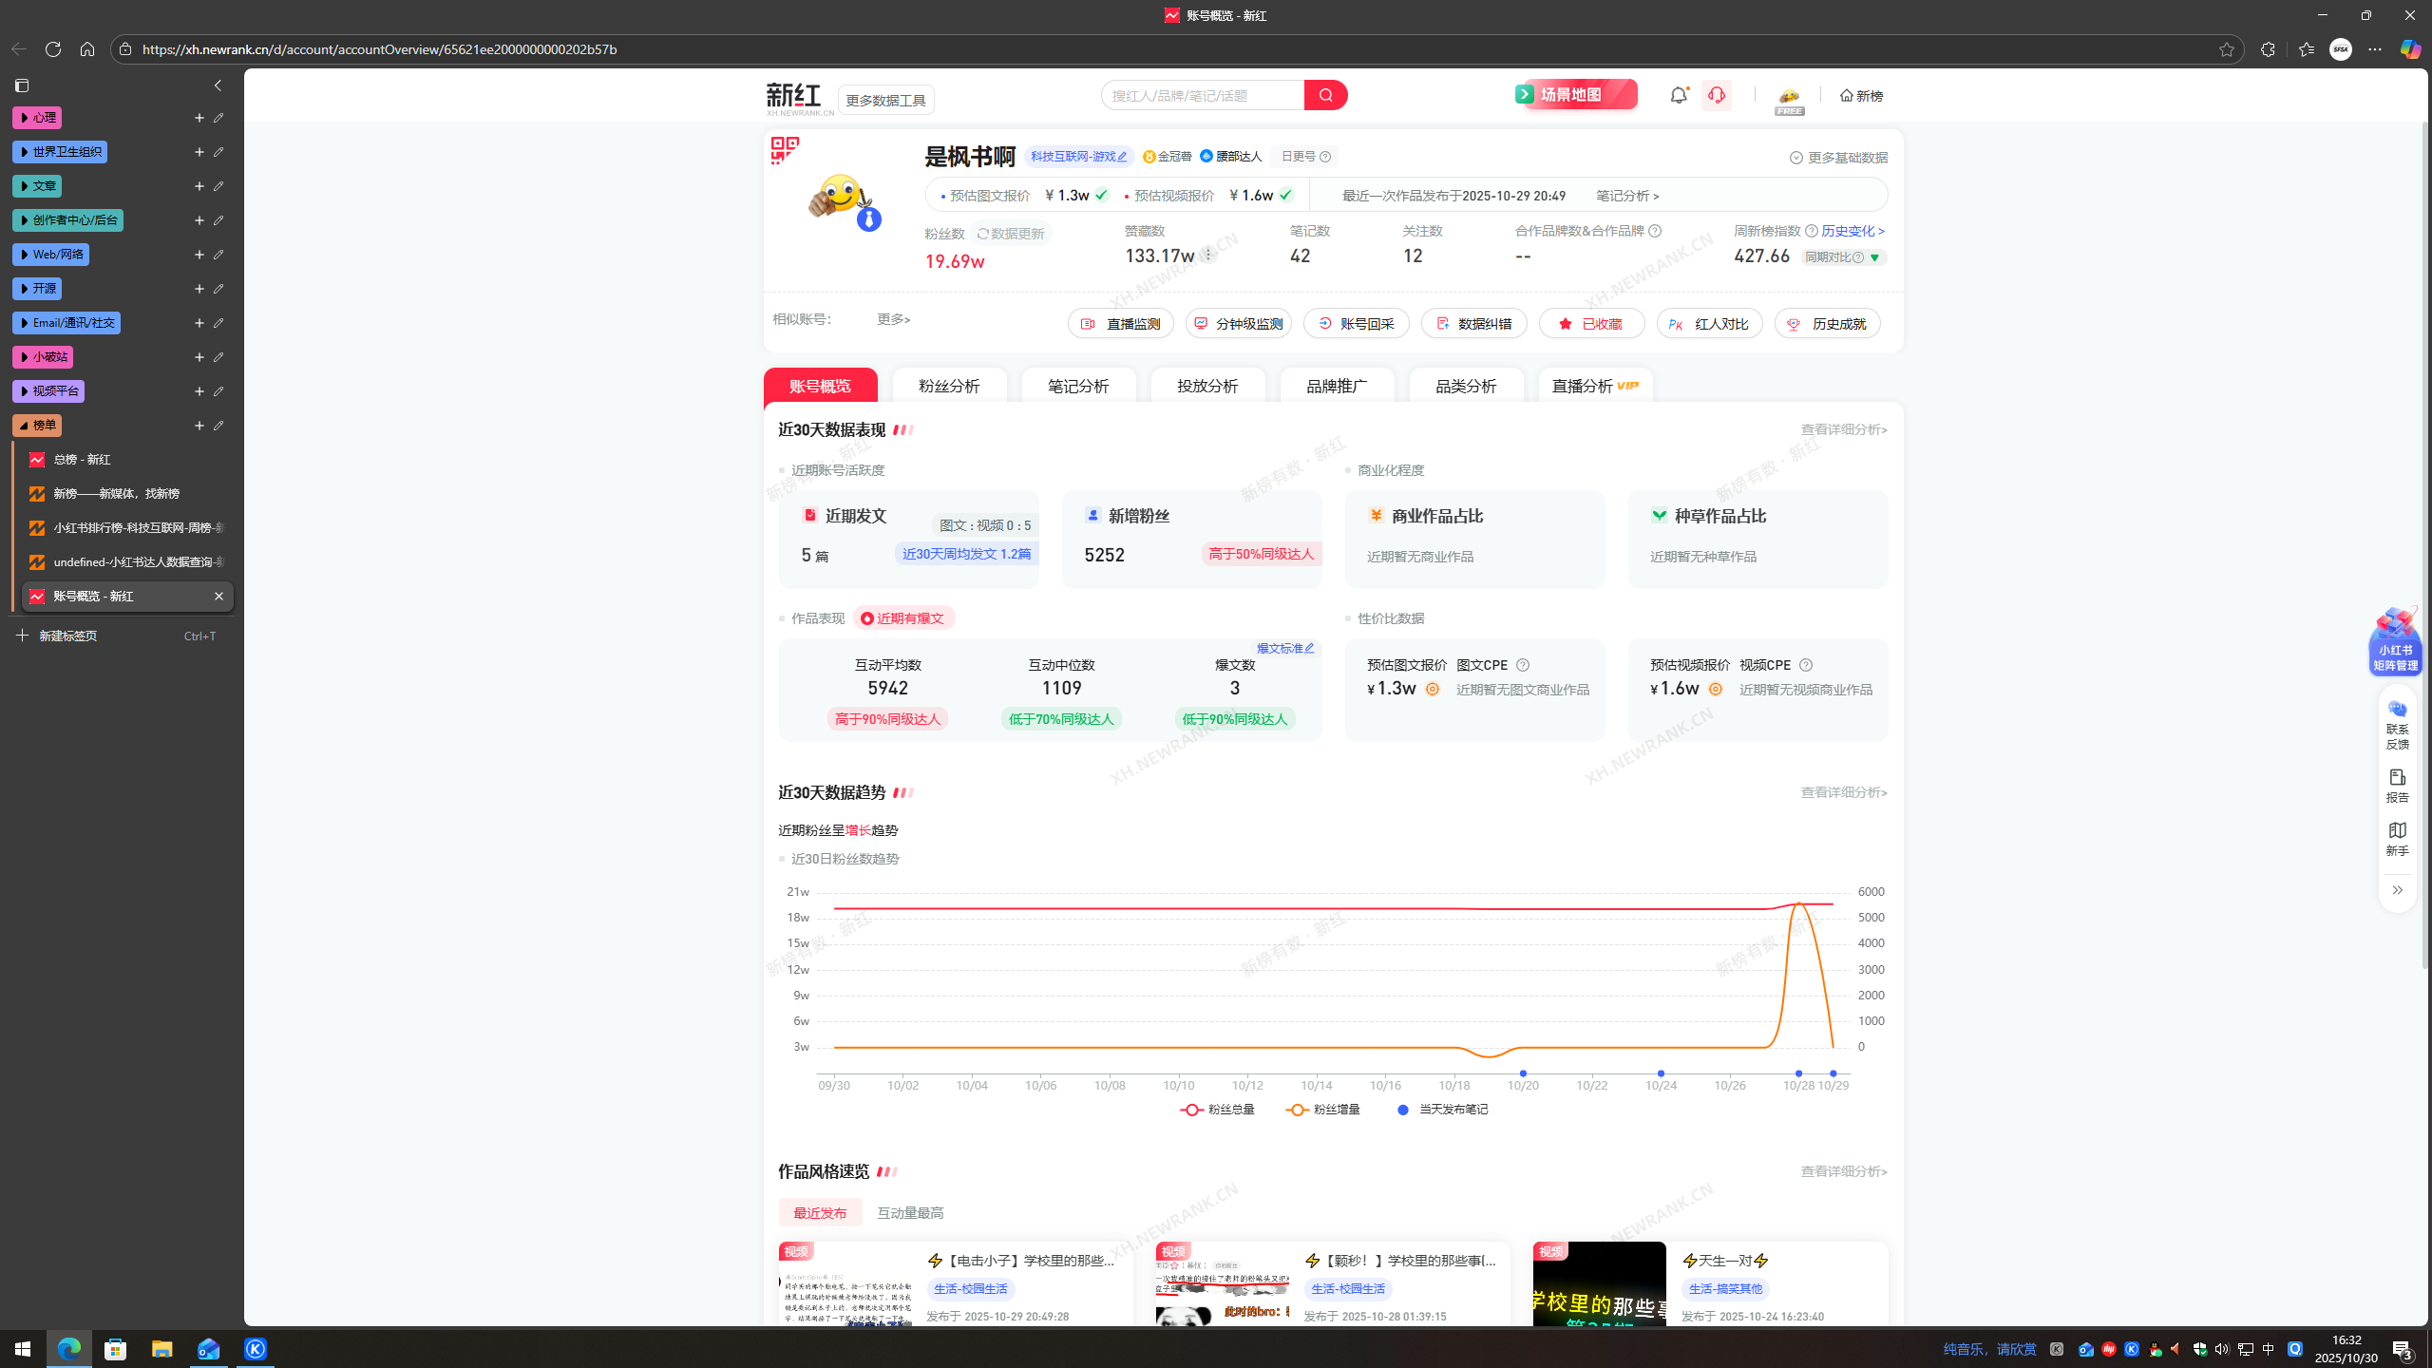
Task: Click the red search magnifier button
Action: click(x=1325, y=95)
